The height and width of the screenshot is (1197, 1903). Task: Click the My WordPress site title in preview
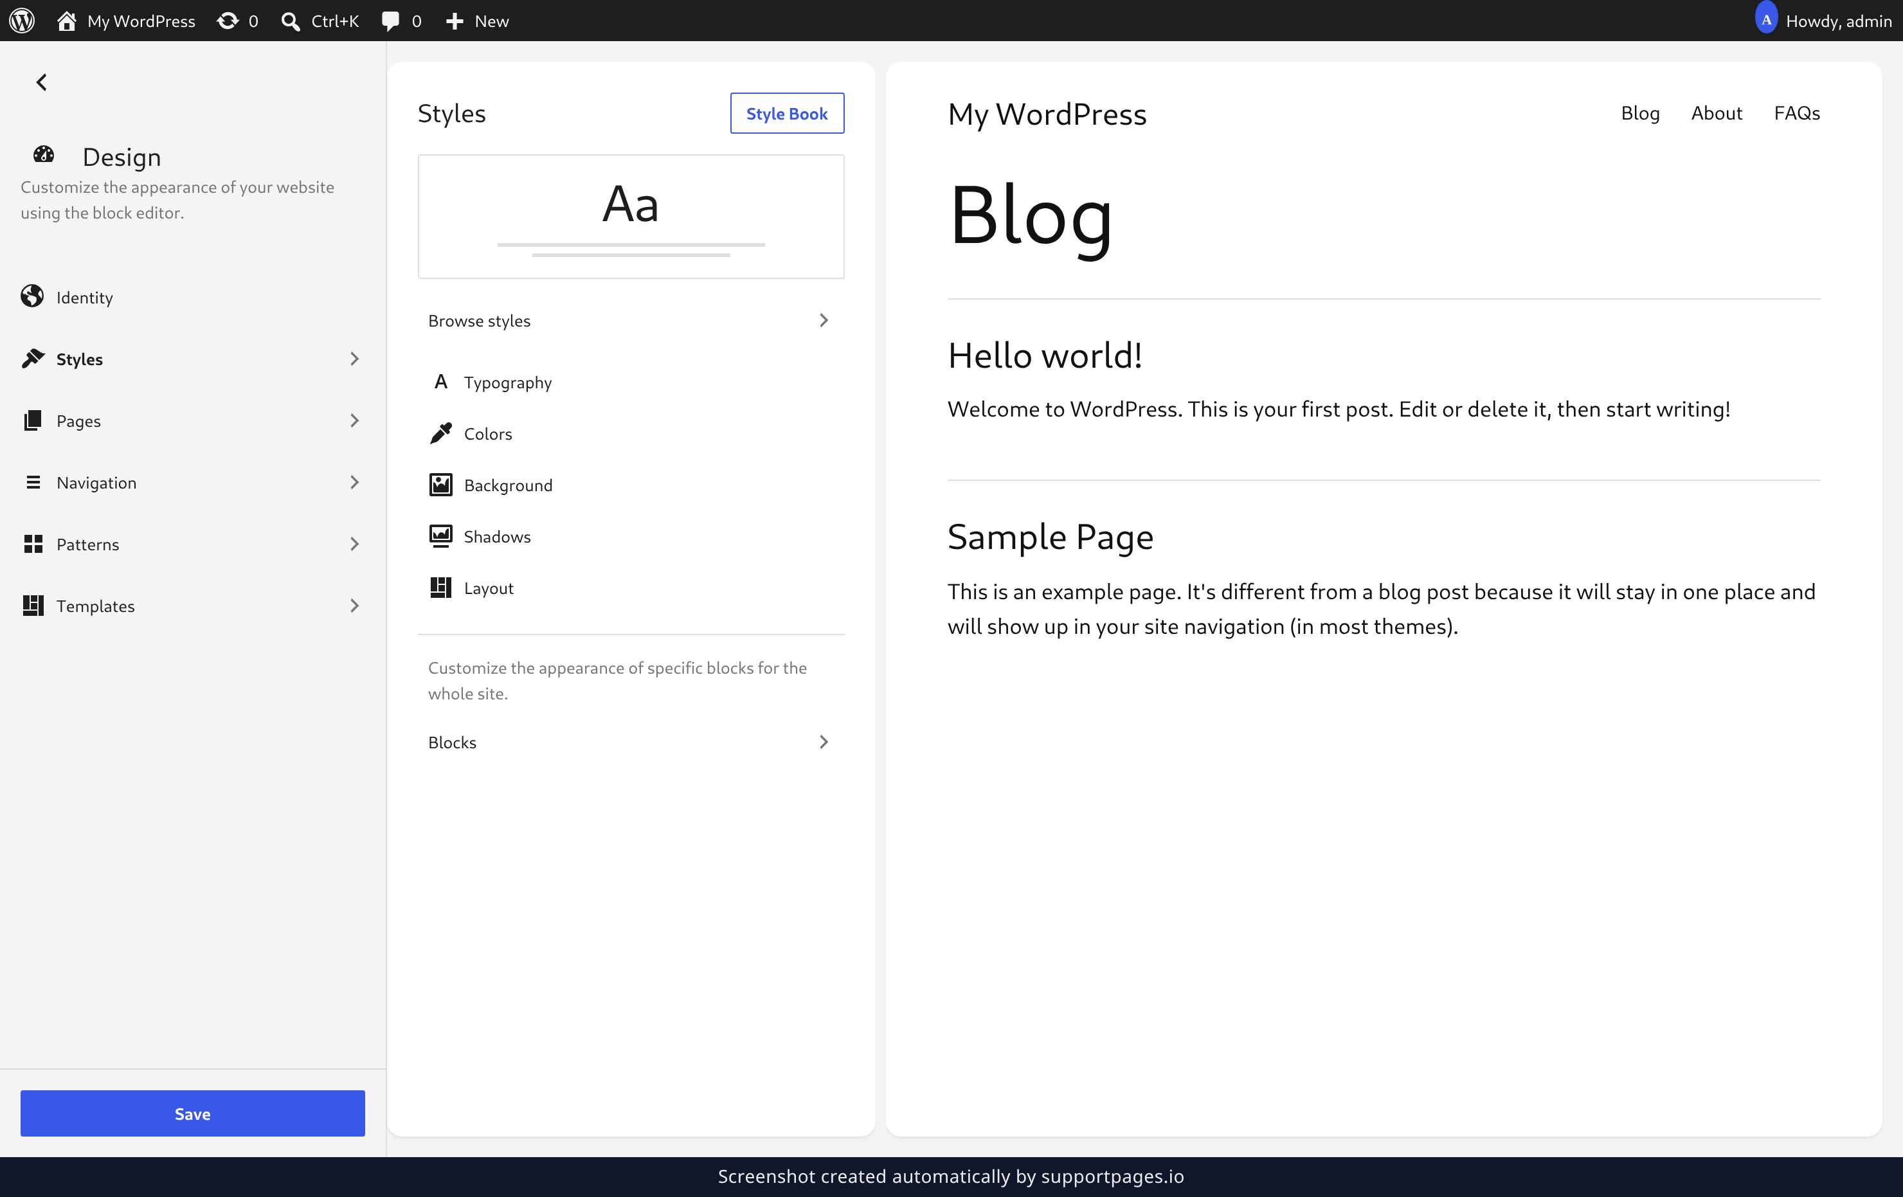[x=1047, y=114]
